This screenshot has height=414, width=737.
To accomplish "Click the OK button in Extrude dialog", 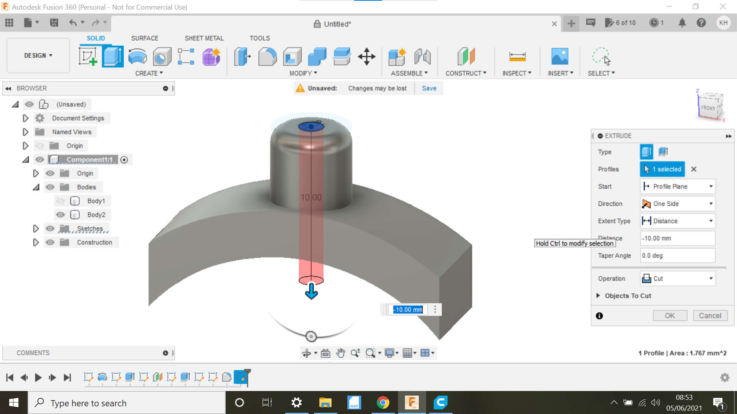I will pyautogui.click(x=670, y=315).
